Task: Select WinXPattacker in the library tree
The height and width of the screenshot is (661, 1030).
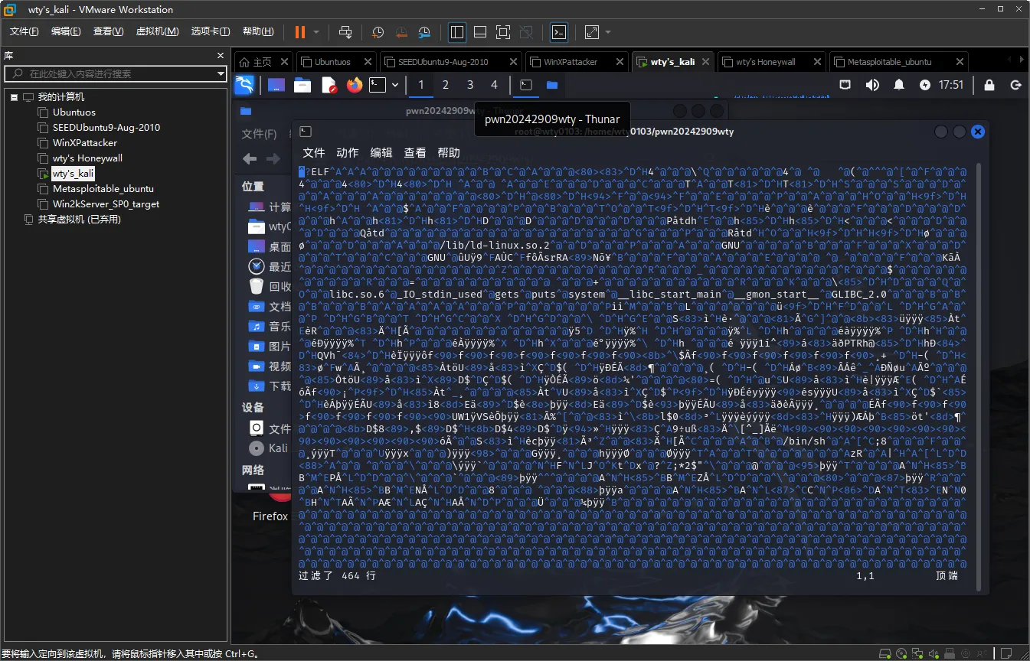Action: pyautogui.click(x=85, y=143)
